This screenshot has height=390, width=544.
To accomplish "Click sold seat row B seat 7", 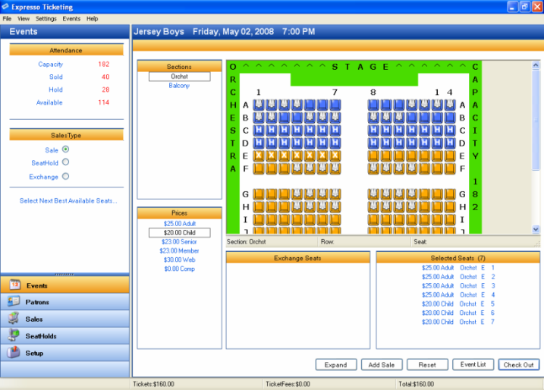I will click(335, 118).
